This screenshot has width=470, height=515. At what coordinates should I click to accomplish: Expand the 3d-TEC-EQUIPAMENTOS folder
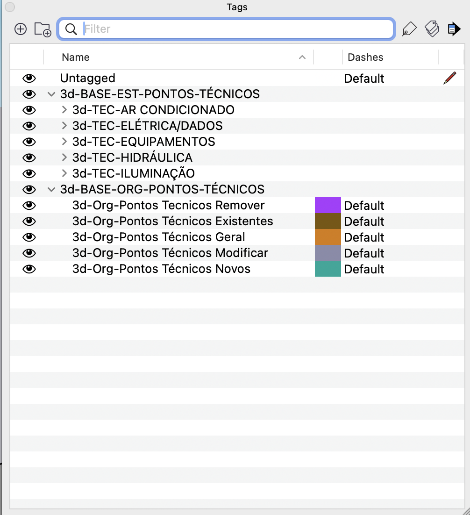pos(64,142)
